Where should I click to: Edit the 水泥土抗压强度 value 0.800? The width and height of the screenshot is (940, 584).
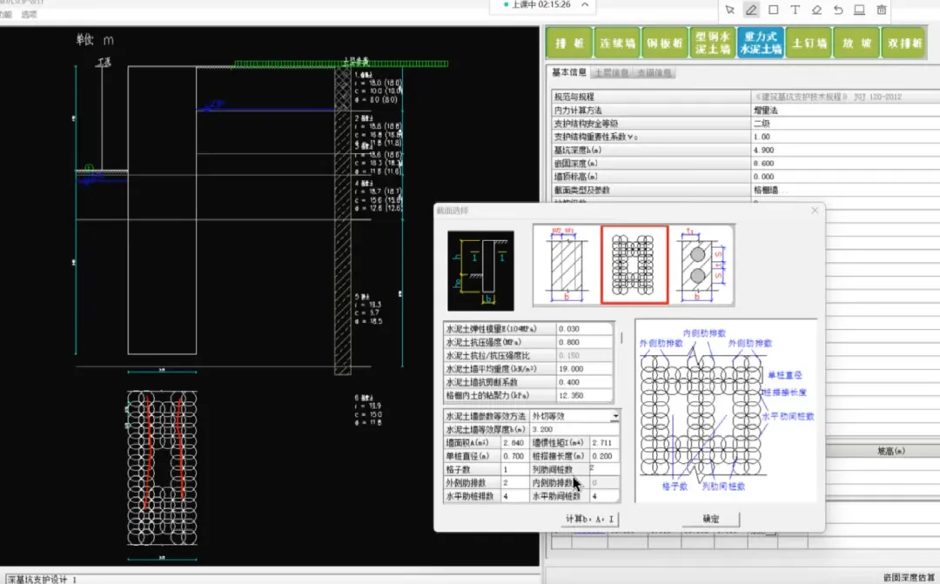tap(585, 342)
